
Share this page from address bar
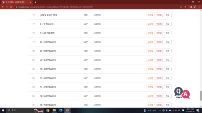pyautogui.click(x=181, y=7)
